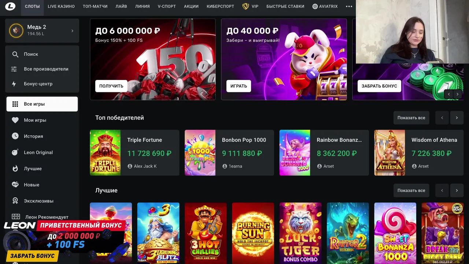
Task: Select Мои игры heart icon
Action: (x=15, y=120)
